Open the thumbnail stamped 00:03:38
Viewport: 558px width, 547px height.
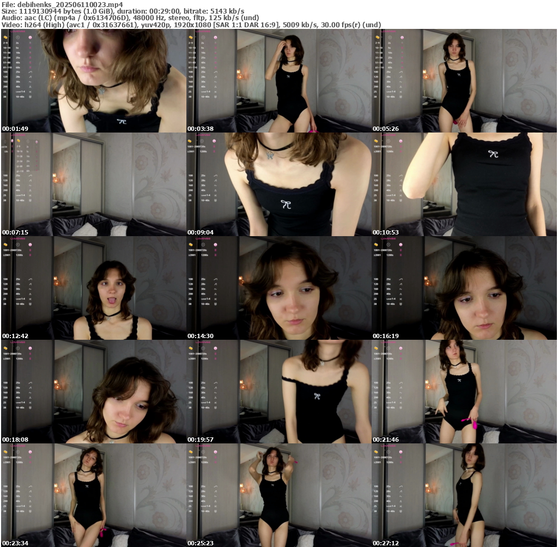pyautogui.click(x=279, y=81)
